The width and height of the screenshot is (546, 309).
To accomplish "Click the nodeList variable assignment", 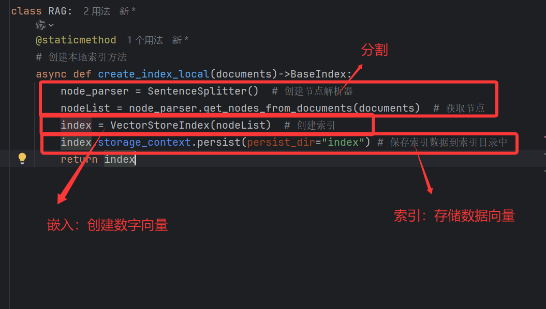I will [85, 108].
